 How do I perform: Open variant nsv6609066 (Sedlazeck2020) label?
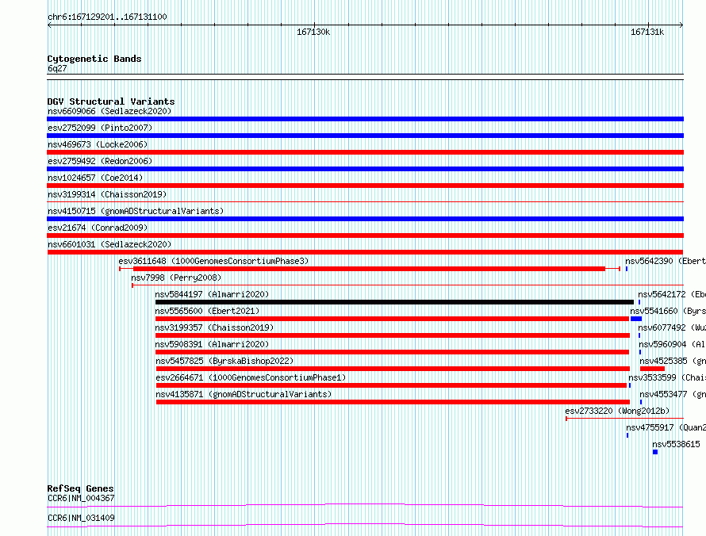[109, 111]
